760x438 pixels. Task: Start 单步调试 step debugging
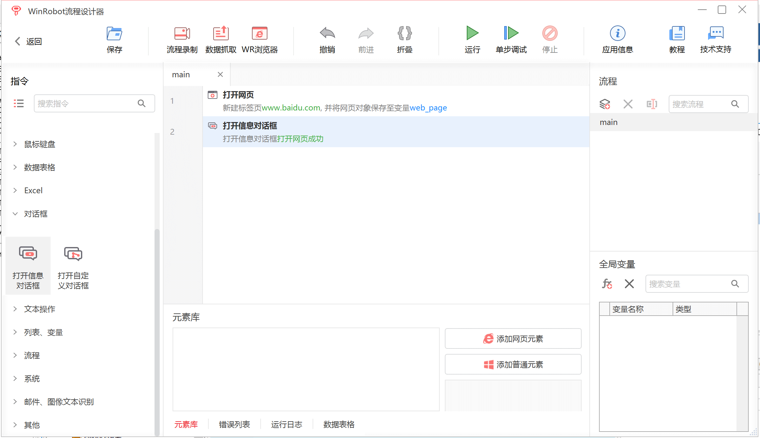pos(511,33)
